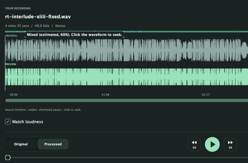248x163 pixels.
Task: Click the PREVIEW waveform label
Action: point(11,64)
